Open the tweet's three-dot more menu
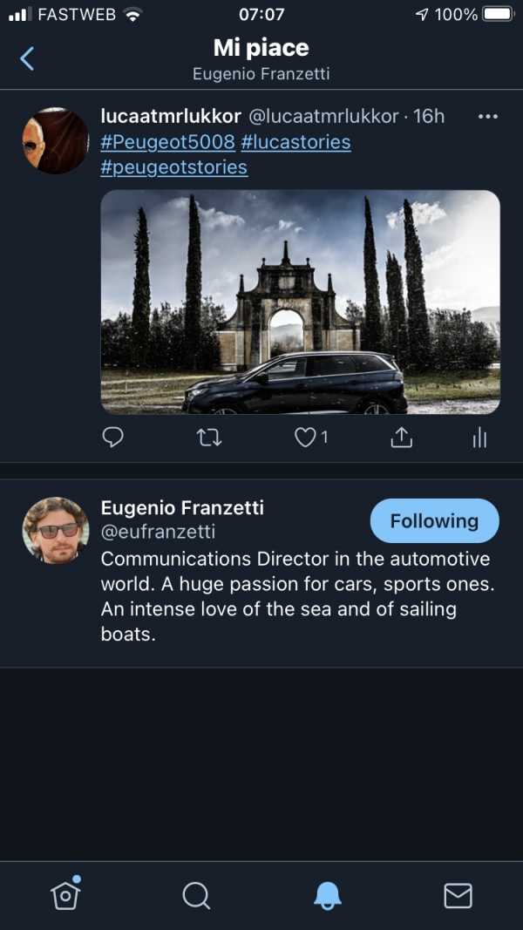This screenshot has height=930, width=523. point(488,117)
